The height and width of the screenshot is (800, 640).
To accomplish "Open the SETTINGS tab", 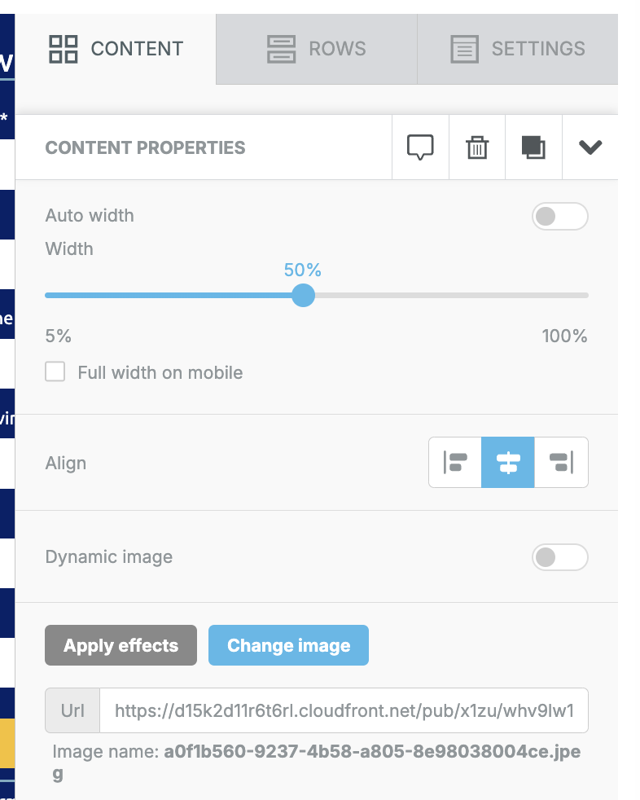I will 518,49.
